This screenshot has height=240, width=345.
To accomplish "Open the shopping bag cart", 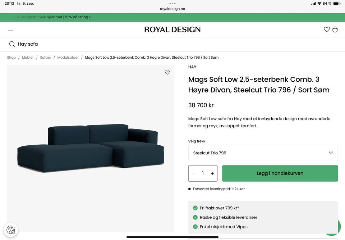I will click(x=335, y=30).
